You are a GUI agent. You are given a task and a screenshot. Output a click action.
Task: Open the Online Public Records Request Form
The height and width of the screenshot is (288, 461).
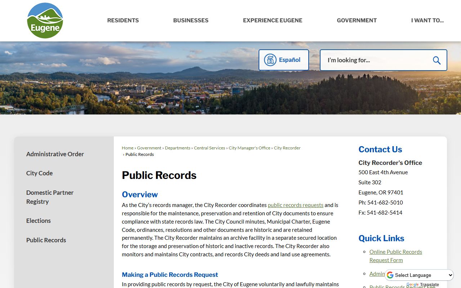tap(395, 256)
